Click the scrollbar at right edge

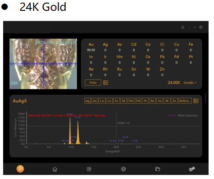point(205,98)
